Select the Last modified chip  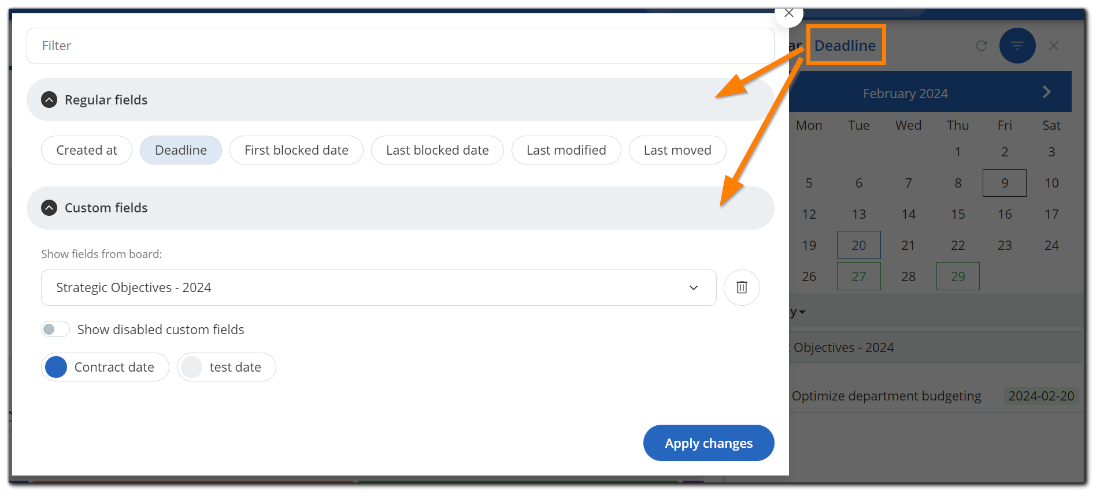point(566,150)
